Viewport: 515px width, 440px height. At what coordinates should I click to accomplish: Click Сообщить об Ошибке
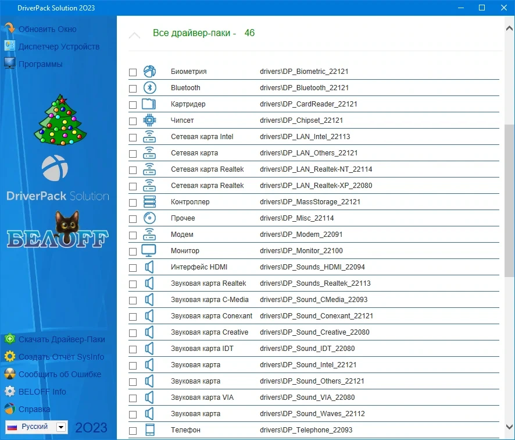[60, 374]
